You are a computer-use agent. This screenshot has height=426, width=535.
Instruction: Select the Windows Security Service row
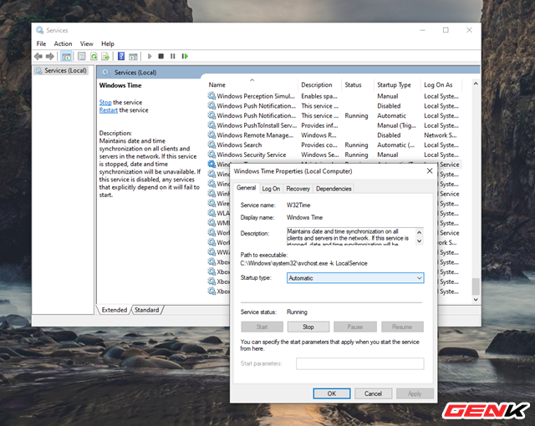334,155
